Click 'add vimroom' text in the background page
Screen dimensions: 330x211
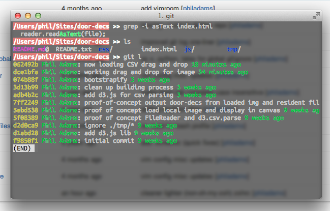point(160,9)
